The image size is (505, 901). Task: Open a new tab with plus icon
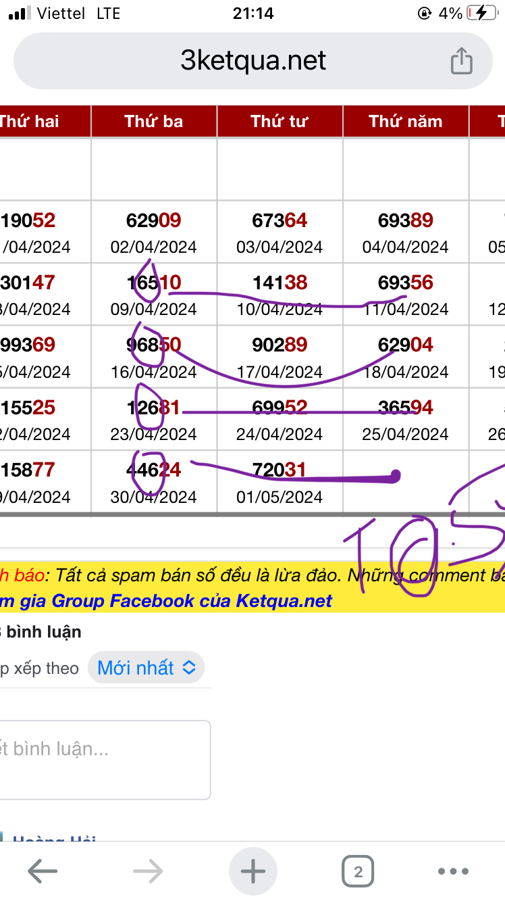253,871
